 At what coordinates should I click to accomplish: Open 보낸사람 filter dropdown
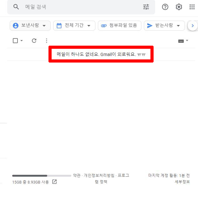coord(30,26)
